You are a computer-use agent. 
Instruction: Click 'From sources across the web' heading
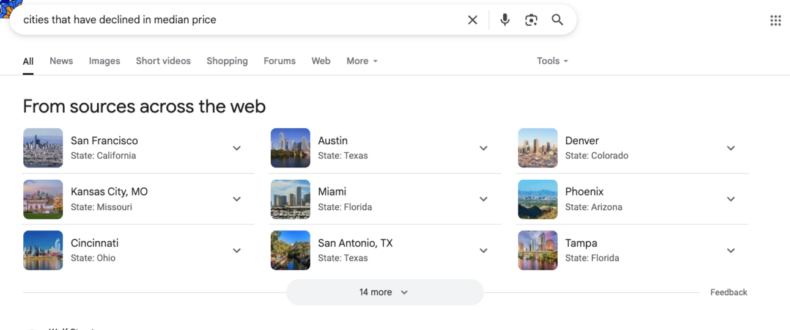(144, 107)
